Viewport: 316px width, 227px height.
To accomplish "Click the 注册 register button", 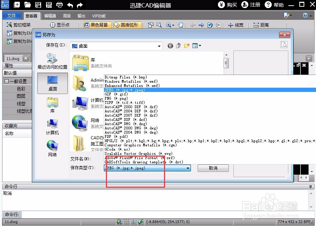I will pos(251,5).
